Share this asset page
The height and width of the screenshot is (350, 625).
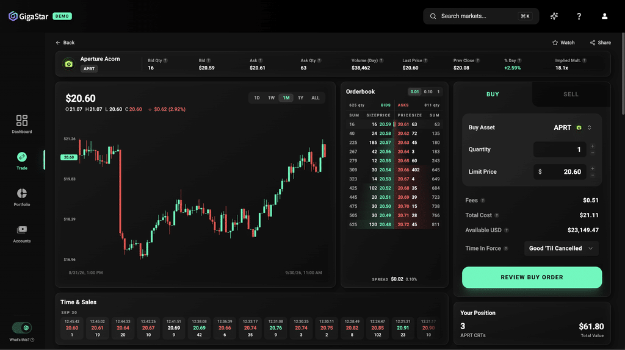coord(601,43)
